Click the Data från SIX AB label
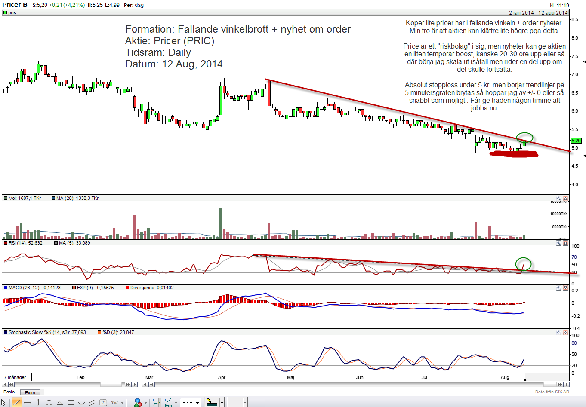 point(552,392)
